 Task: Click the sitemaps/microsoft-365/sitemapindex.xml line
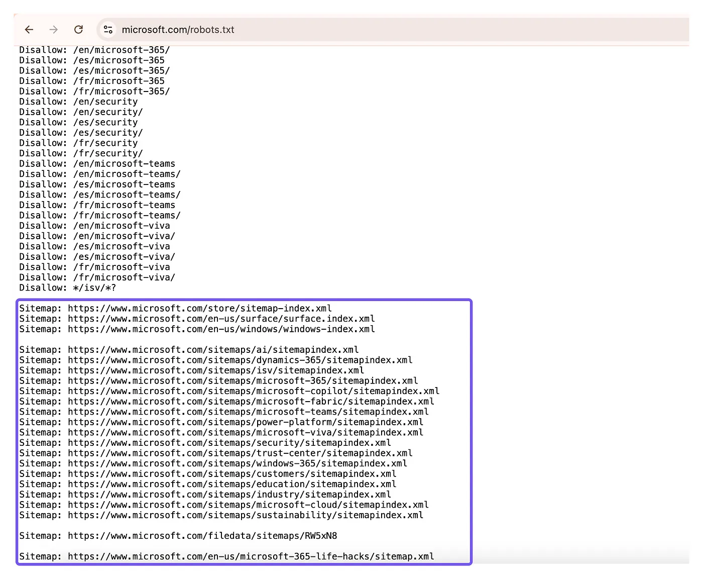point(219,381)
